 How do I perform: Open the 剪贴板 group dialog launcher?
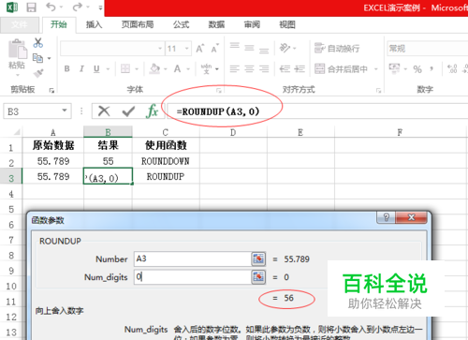coord(51,91)
